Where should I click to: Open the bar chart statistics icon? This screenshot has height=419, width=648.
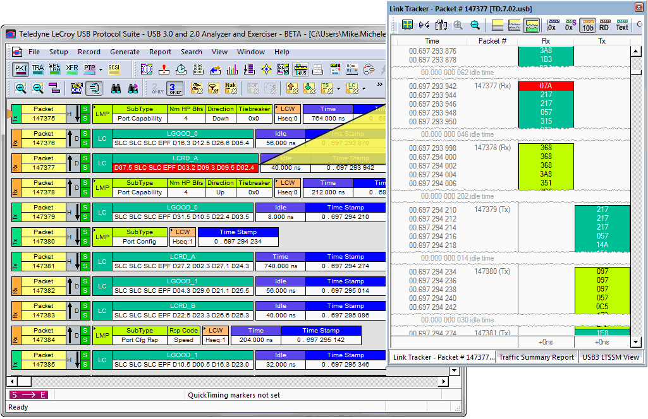pos(232,69)
